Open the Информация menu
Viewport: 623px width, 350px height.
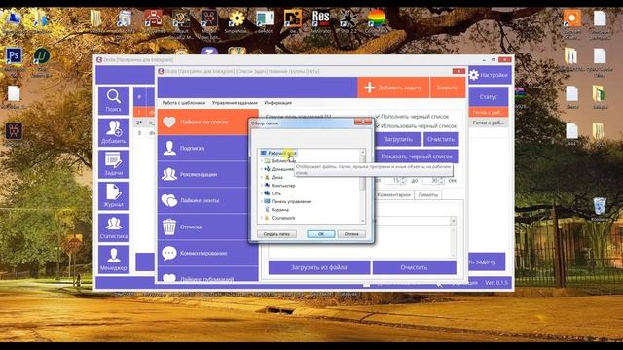click(x=278, y=103)
